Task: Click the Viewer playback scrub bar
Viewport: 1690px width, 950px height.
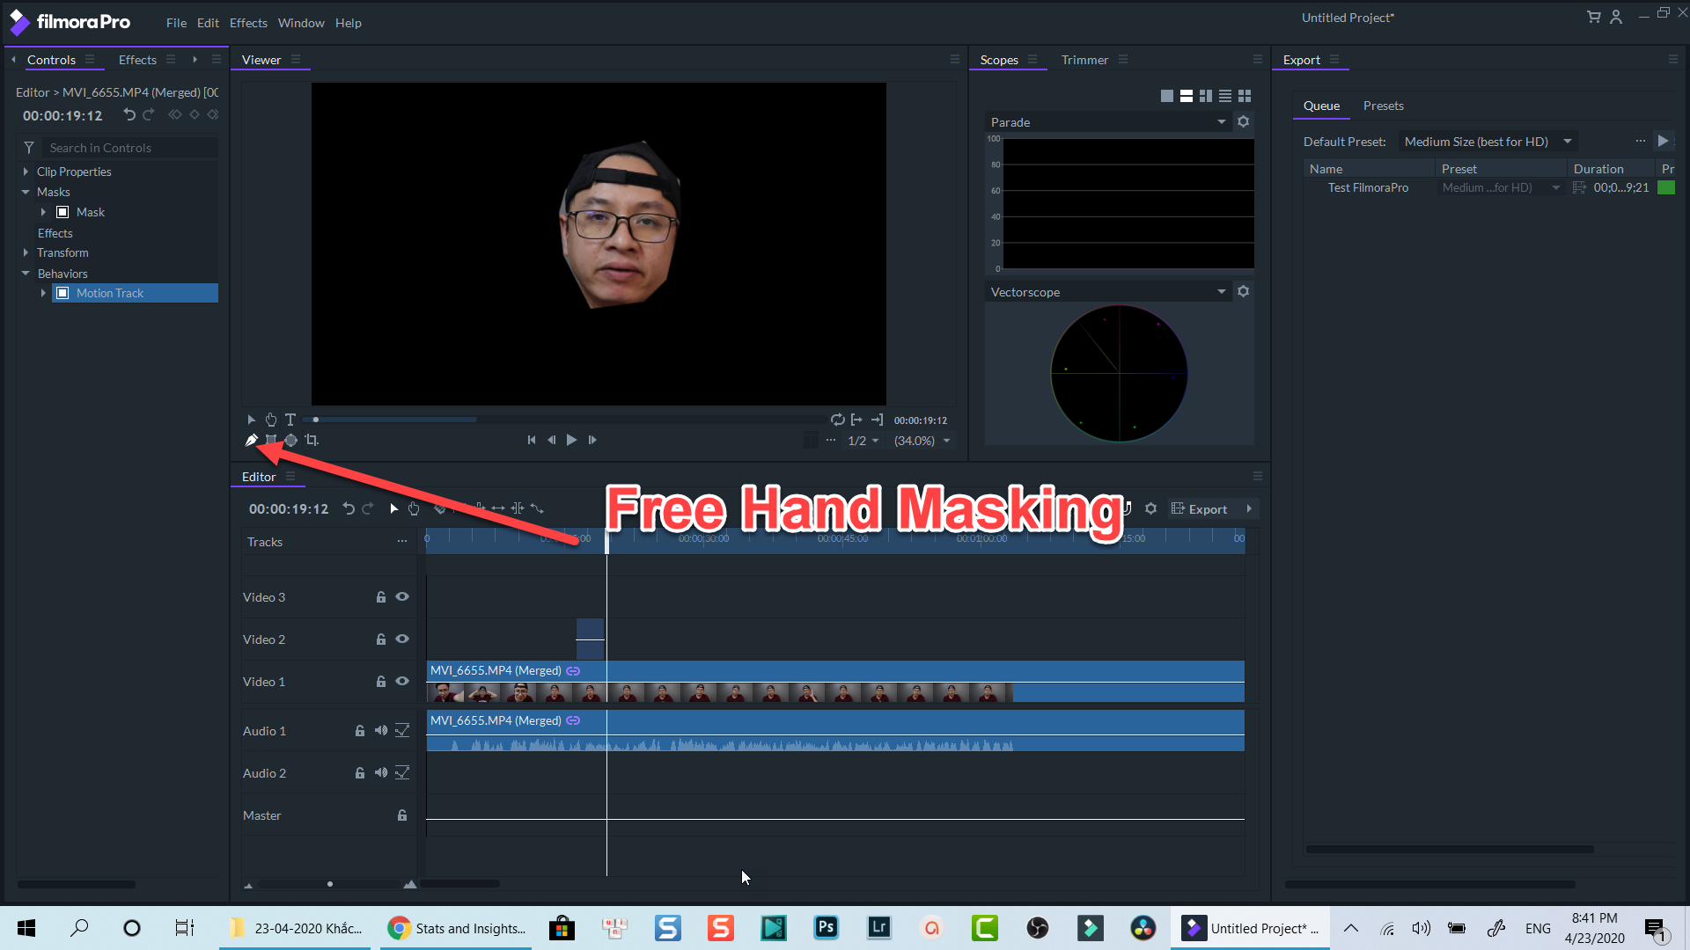Action: (x=563, y=420)
